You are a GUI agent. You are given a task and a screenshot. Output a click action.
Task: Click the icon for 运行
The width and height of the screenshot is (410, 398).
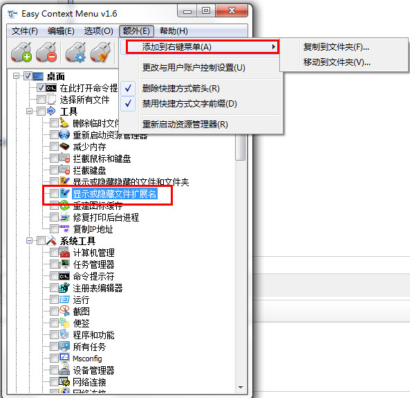pos(64,299)
